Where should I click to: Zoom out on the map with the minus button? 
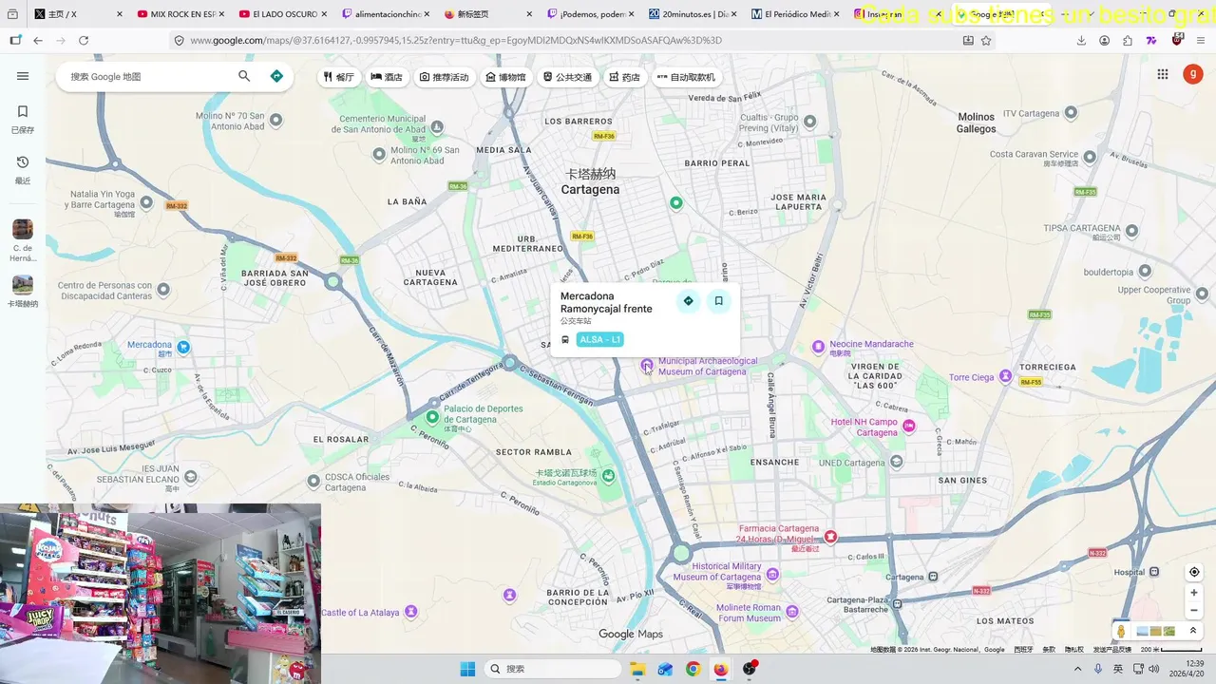[1194, 611]
